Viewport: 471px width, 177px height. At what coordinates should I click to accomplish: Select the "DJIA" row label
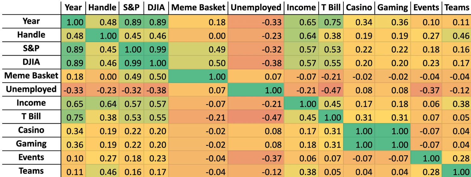tap(31, 62)
